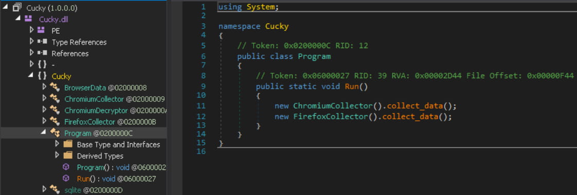Expand the References node
Viewport: 577px width, 195px height.
pyautogui.click(x=32, y=53)
